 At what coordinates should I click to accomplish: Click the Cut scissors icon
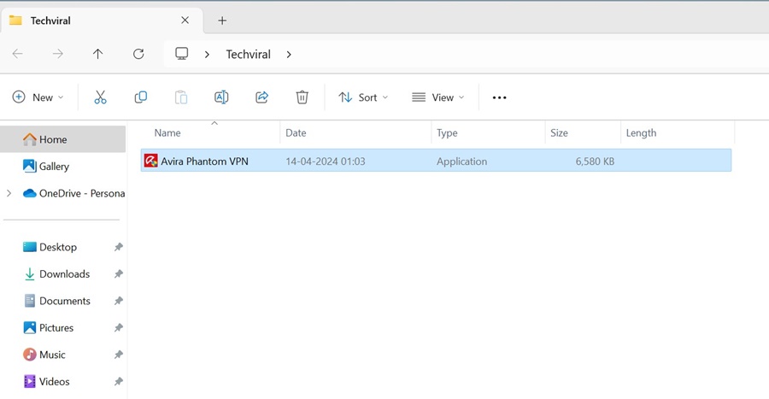pyautogui.click(x=100, y=97)
